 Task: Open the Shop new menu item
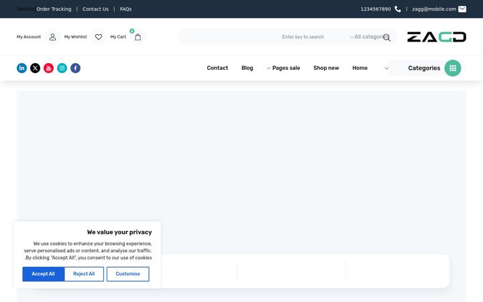(326, 68)
